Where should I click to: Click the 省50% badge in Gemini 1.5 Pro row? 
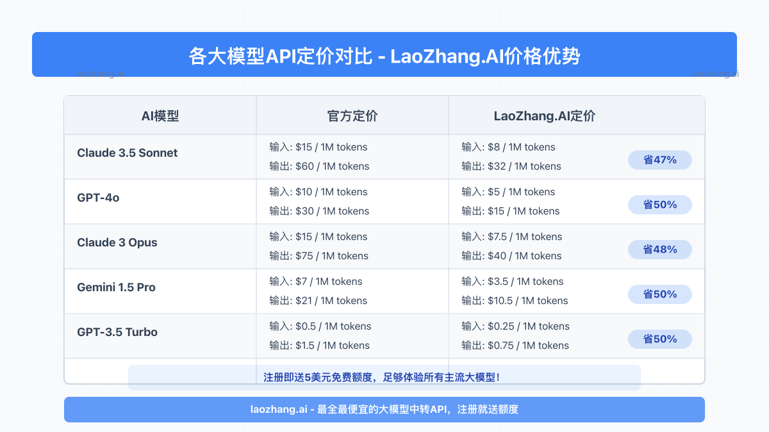click(660, 294)
